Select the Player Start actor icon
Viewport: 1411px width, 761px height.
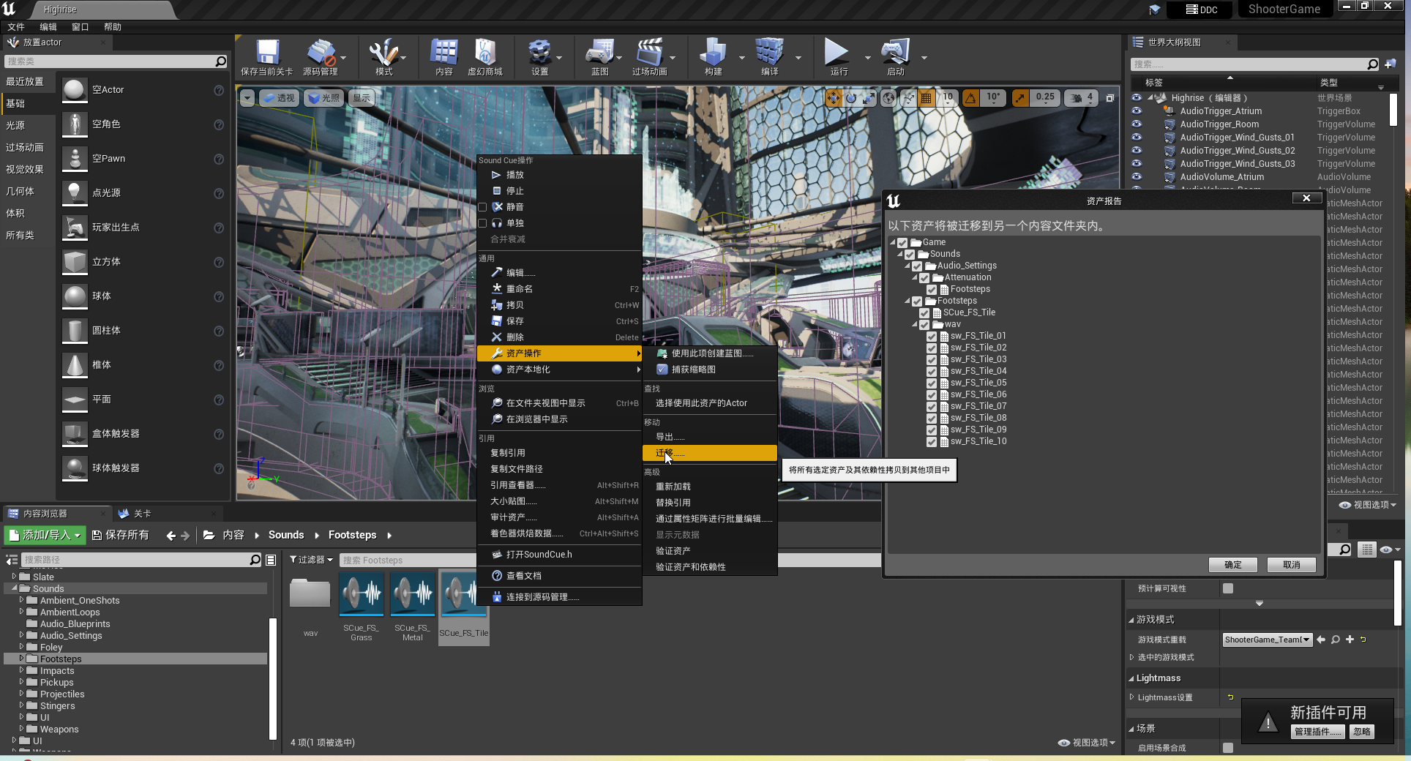pos(75,228)
